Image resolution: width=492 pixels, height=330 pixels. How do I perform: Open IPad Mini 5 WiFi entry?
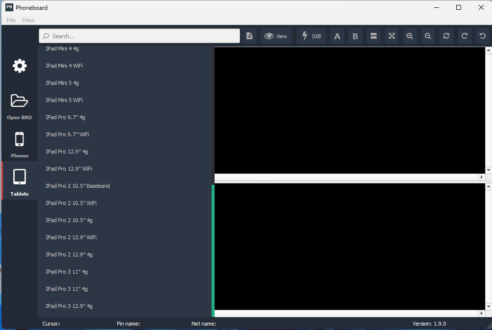click(64, 100)
